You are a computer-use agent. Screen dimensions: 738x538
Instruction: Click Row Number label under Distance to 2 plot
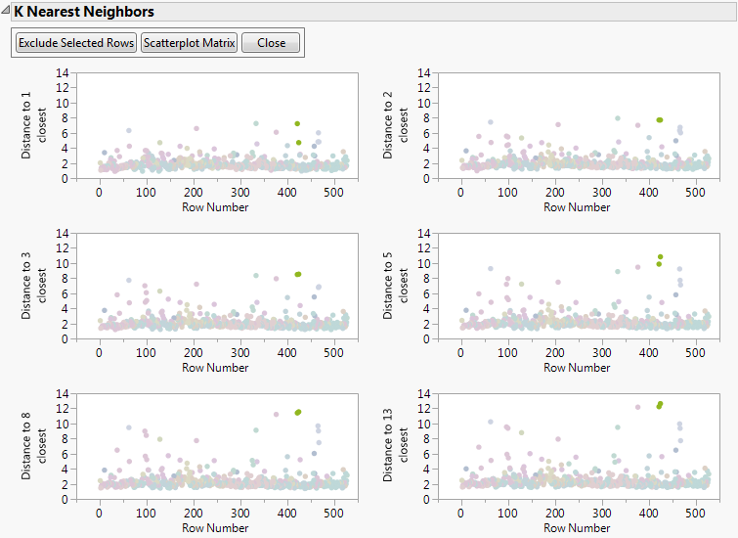click(x=577, y=207)
